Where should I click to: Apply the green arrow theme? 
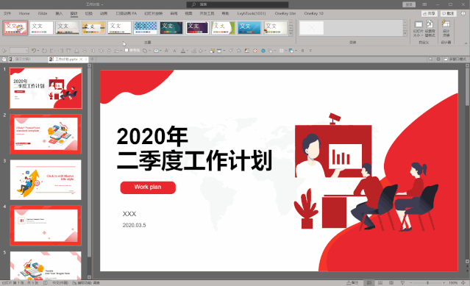click(223, 27)
